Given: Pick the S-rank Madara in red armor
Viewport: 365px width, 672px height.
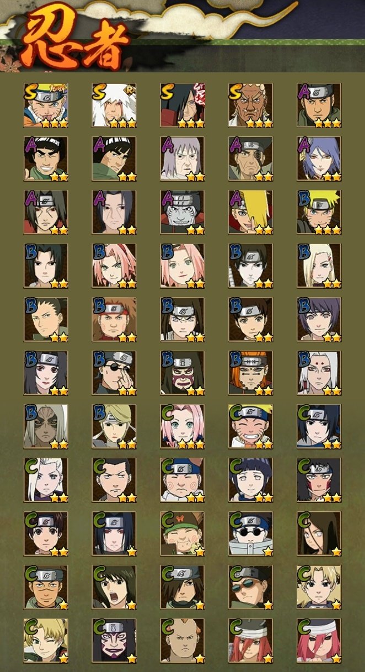Looking at the screenshot, I should [182, 105].
